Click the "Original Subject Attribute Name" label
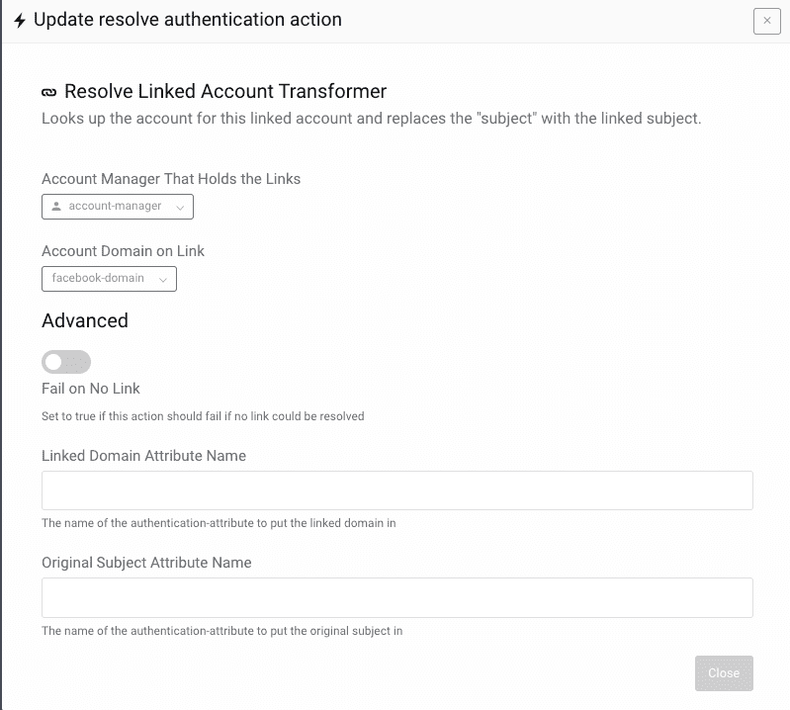790x710 pixels. [x=146, y=563]
